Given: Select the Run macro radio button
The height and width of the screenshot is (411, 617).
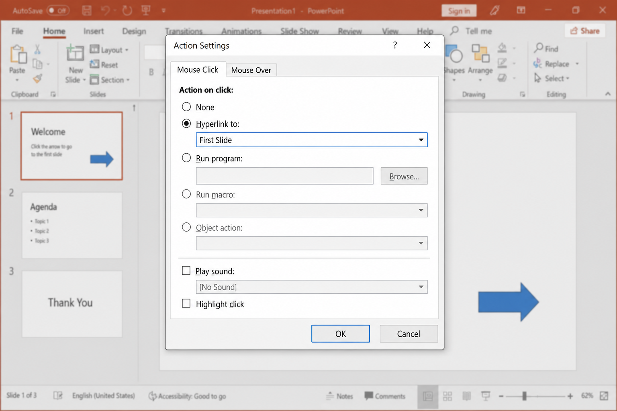Looking at the screenshot, I should [186, 194].
